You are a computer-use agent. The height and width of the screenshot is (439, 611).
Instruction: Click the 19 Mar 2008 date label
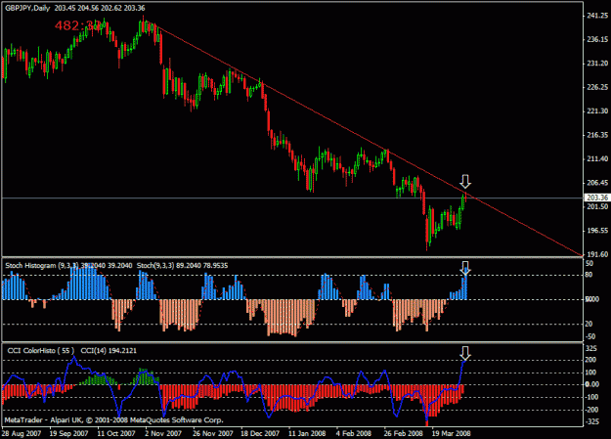tap(451, 433)
